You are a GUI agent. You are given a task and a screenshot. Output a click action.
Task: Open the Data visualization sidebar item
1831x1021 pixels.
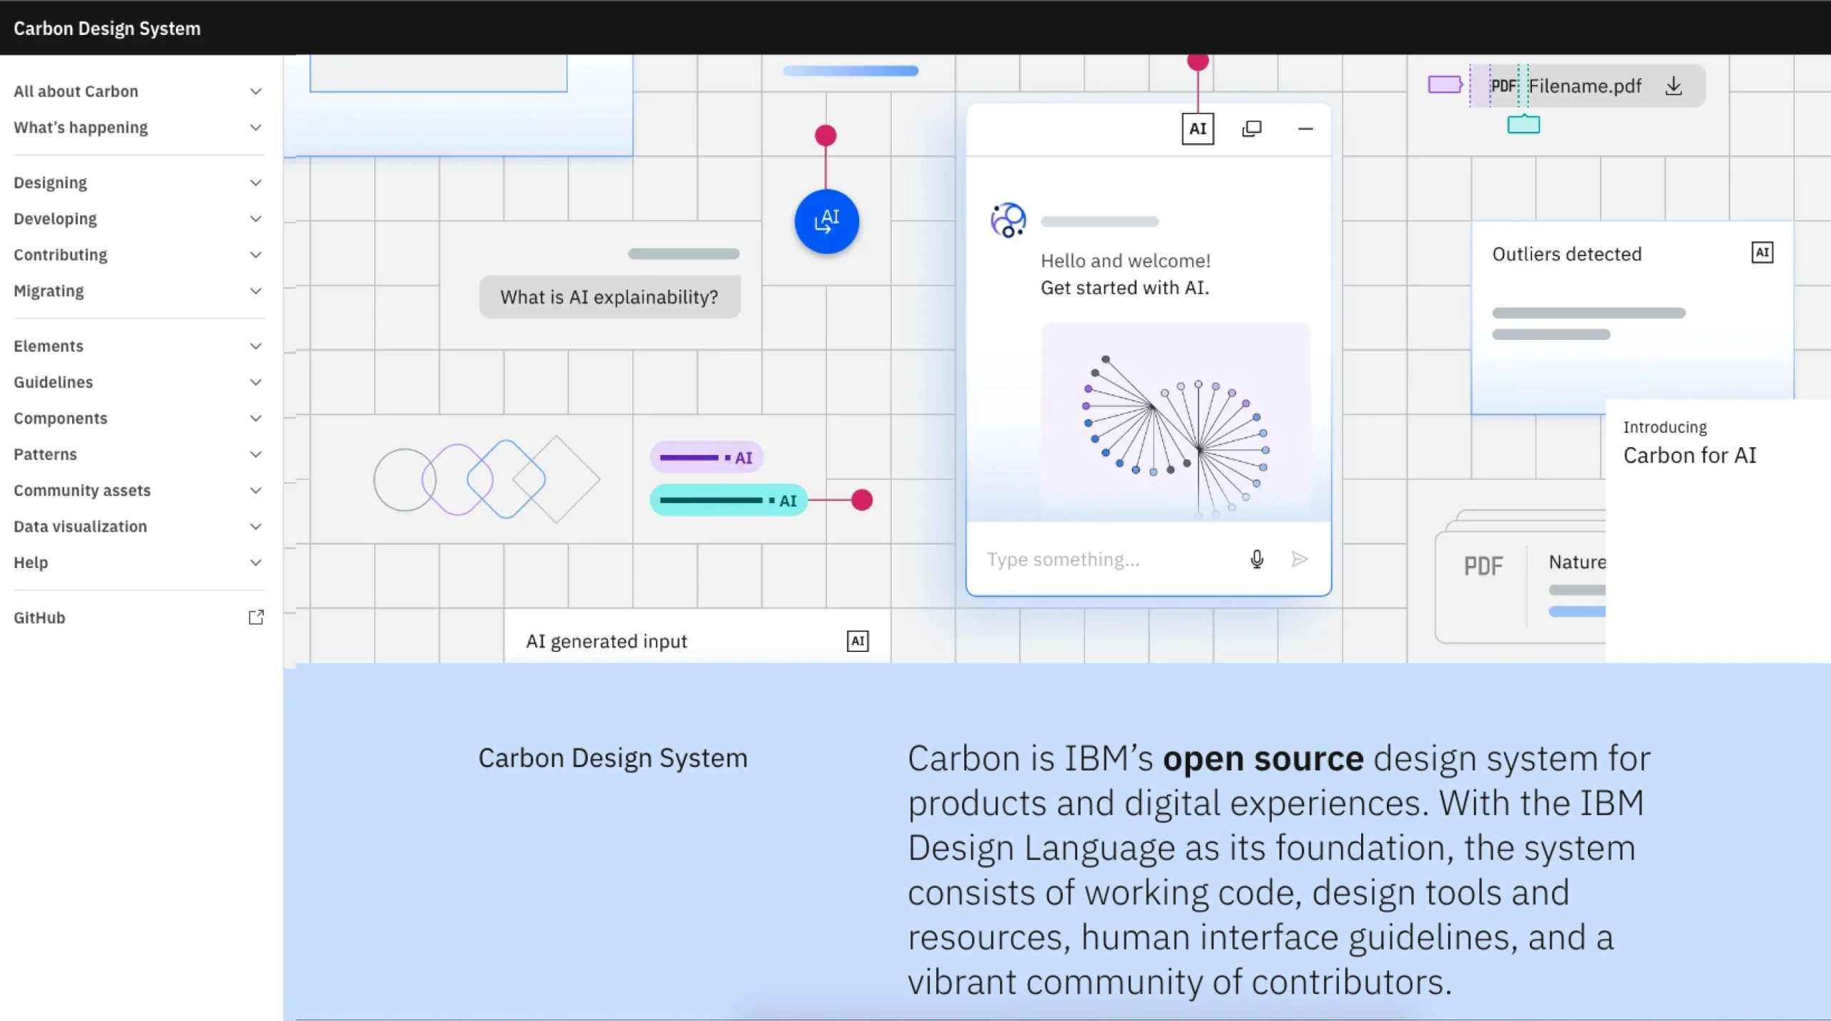click(x=139, y=527)
